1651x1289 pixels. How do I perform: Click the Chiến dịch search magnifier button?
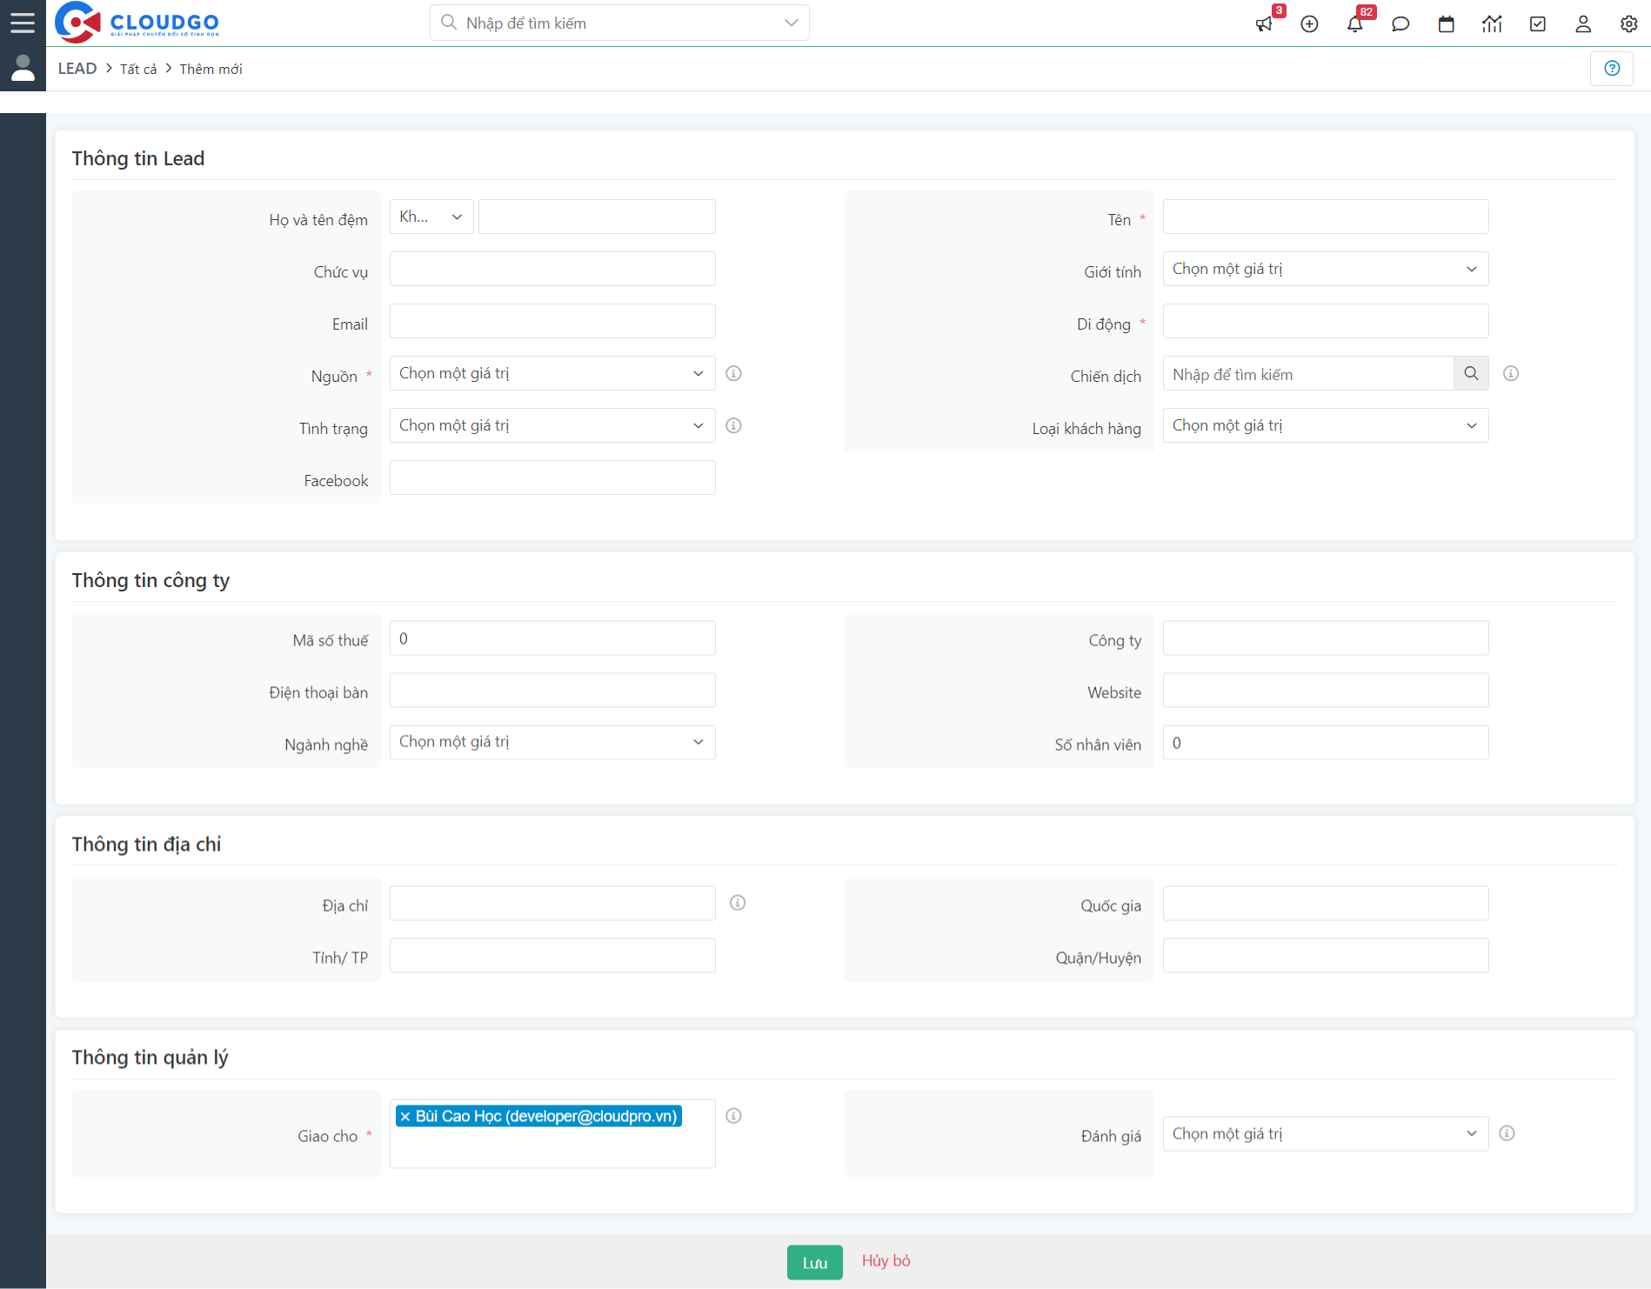tap(1471, 373)
